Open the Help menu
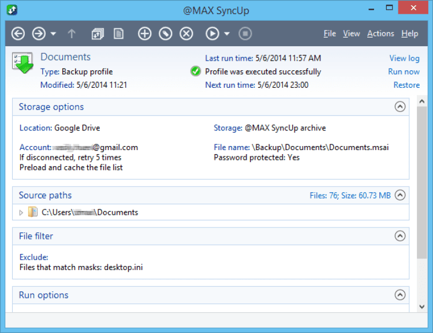Screen dimensions: 433x333 [x=409, y=33]
